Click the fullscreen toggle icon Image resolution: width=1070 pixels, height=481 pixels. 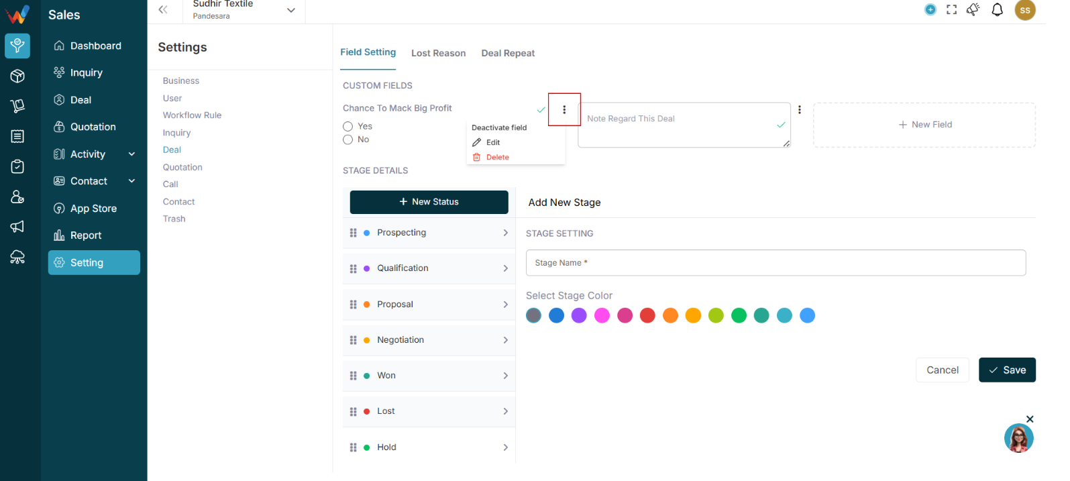(951, 9)
